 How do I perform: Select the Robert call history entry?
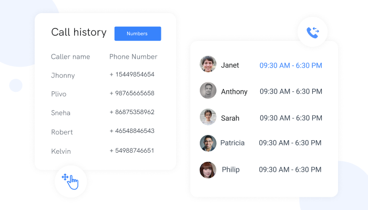(103, 131)
